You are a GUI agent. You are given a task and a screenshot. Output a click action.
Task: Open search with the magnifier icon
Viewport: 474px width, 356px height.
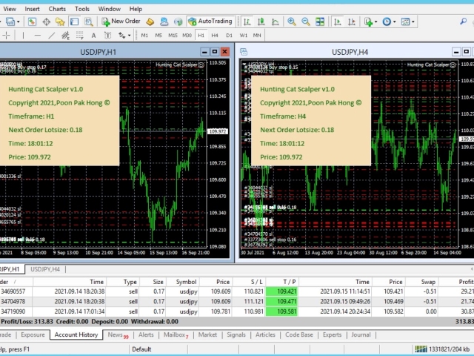pos(463,22)
